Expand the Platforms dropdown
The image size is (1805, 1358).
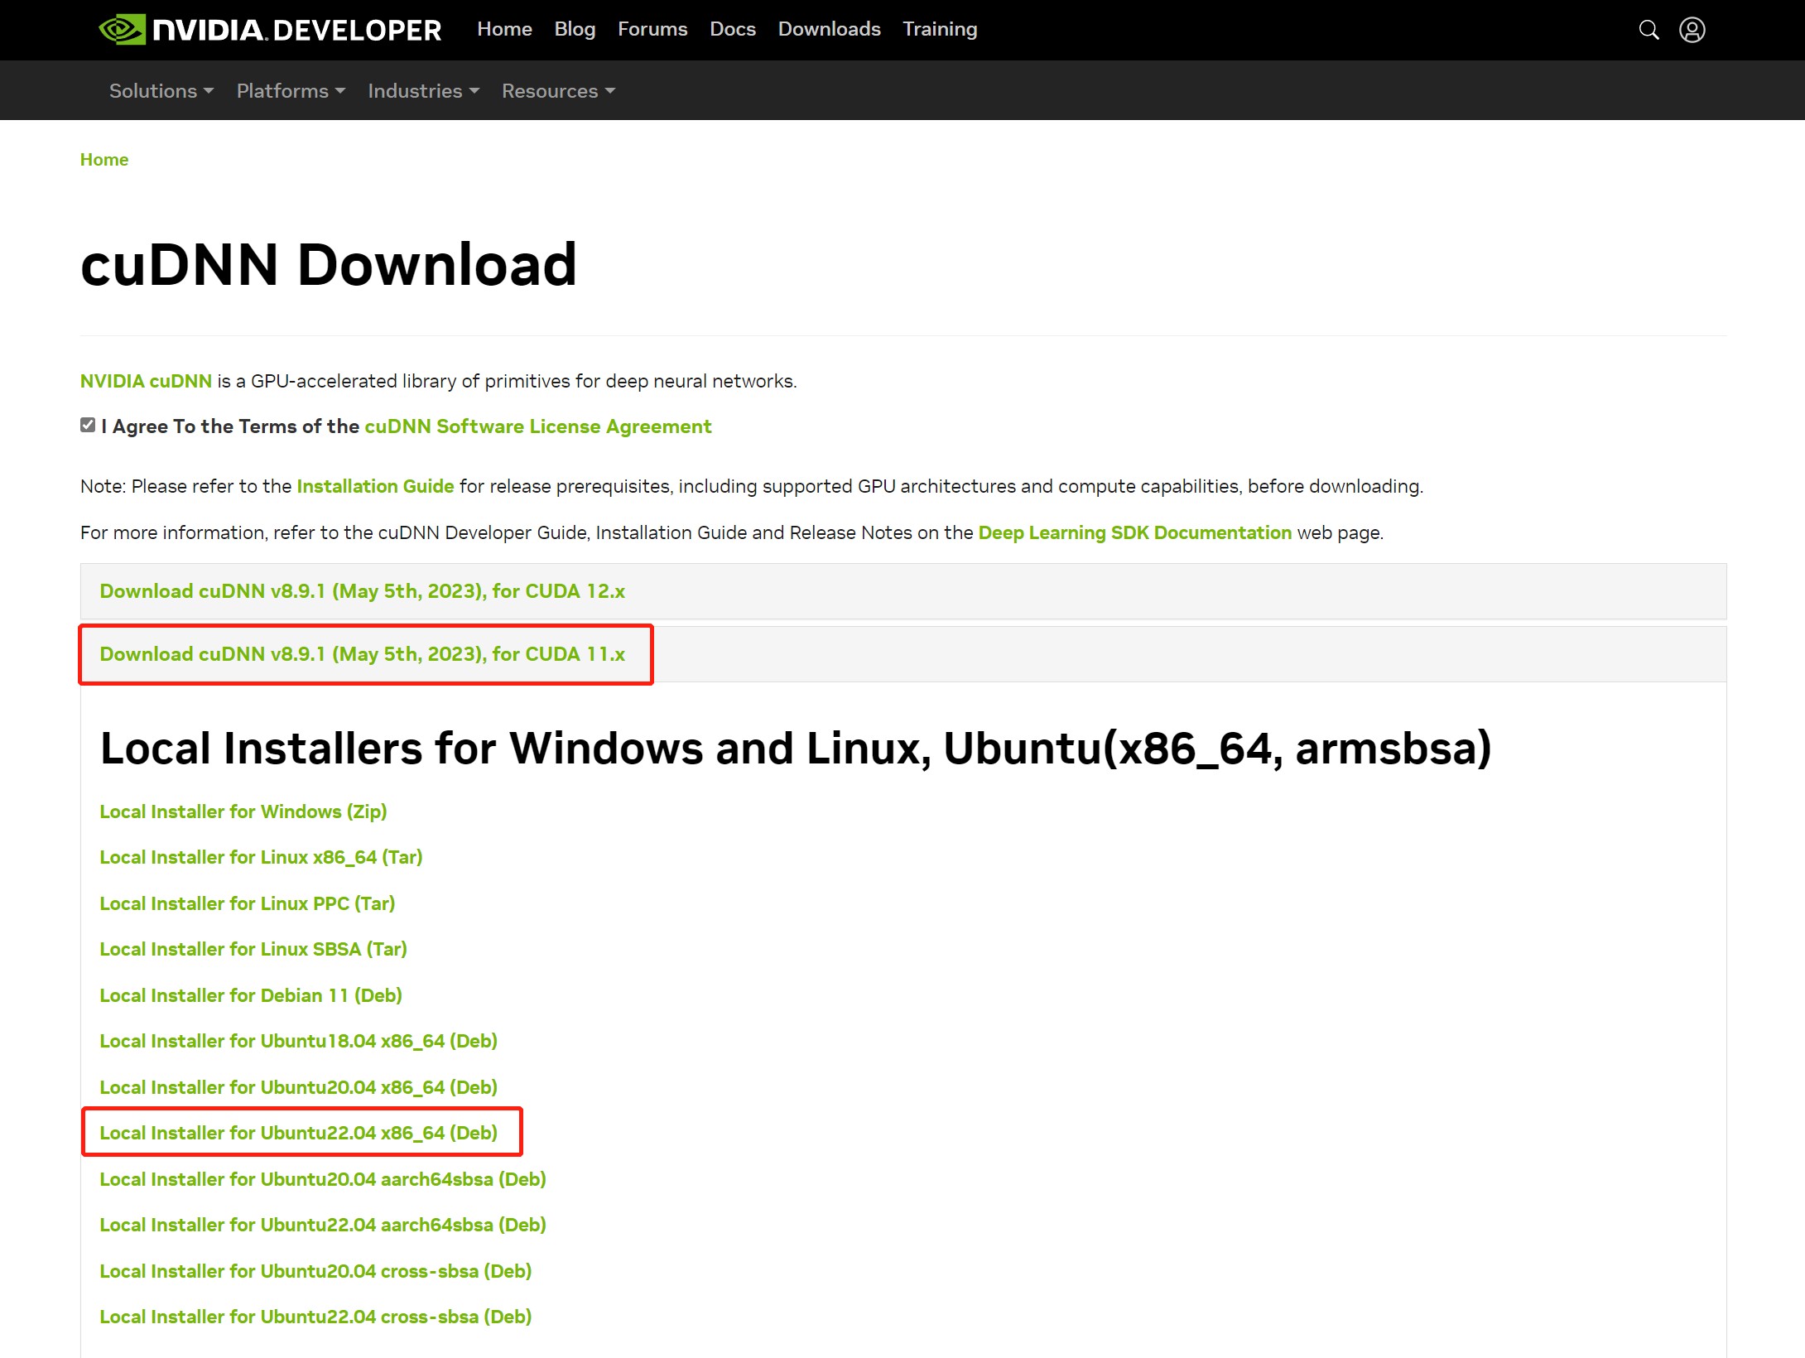[x=291, y=91]
